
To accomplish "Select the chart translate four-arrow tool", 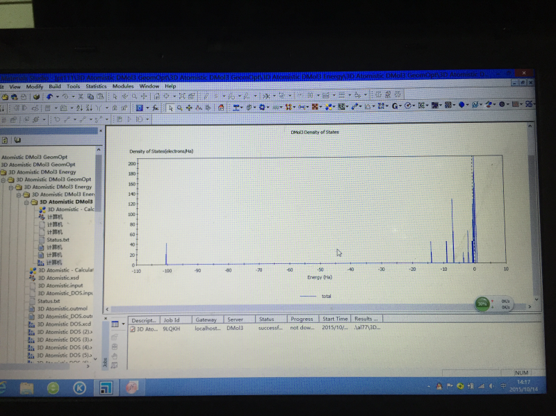I will coord(189,108).
